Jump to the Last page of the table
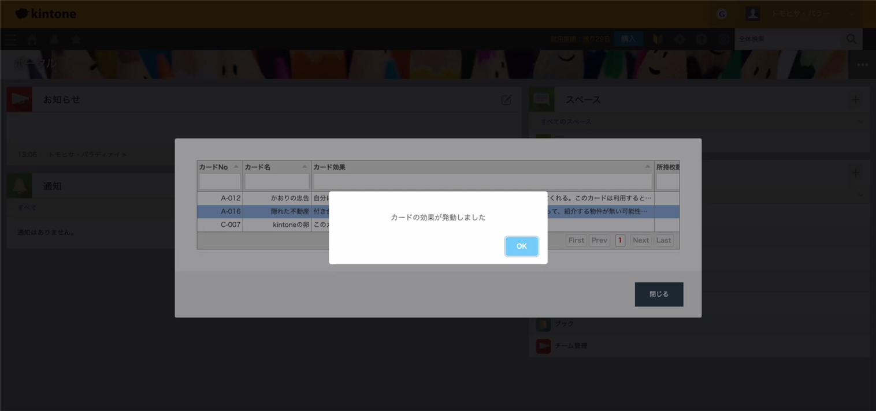Viewport: 876px width, 411px height. pos(663,240)
